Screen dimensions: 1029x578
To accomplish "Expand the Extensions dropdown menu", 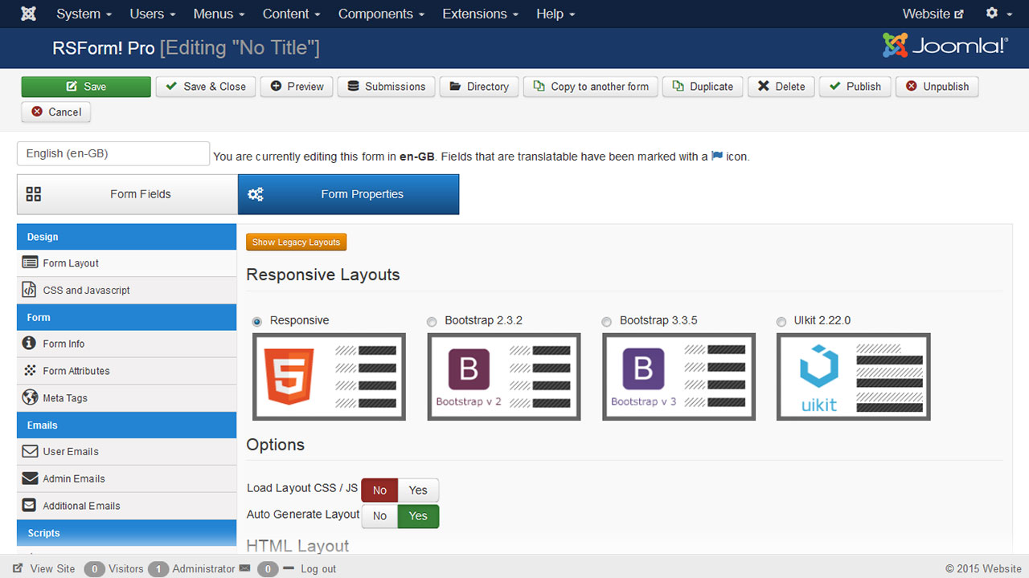I will pyautogui.click(x=480, y=14).
